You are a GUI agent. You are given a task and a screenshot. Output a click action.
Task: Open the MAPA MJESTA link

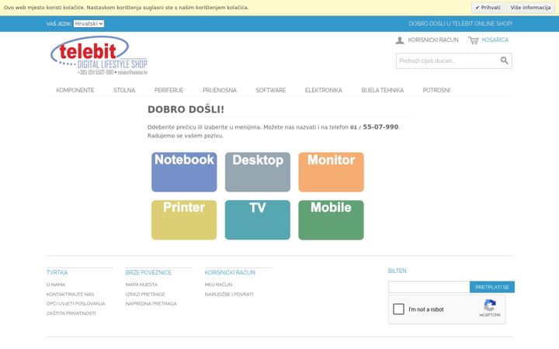141,285
